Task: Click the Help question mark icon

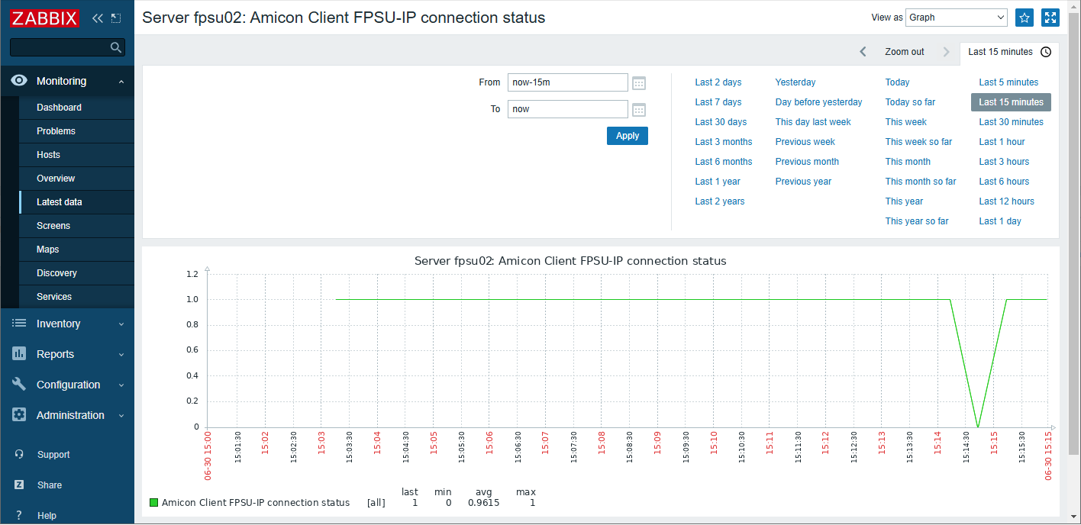Action: (19, 516)
